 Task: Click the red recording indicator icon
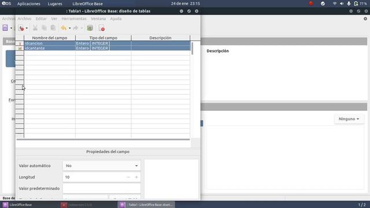point(311,3)
